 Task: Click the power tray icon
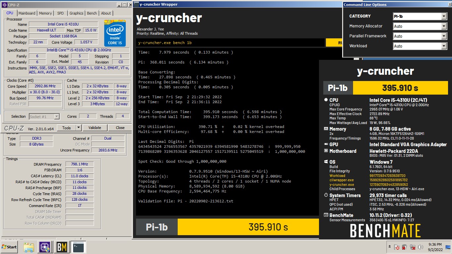(405, 247)
